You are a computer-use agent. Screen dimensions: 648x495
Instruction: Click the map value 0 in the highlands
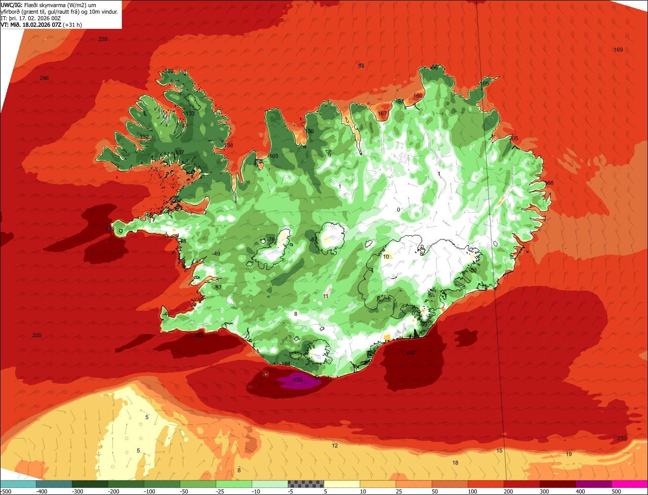click(x=398, y=210)
